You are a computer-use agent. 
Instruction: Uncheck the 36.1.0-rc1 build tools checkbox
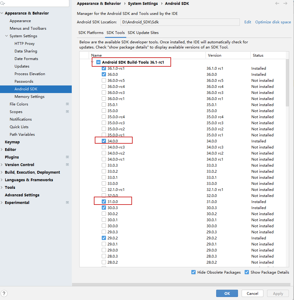pos(104,68)
